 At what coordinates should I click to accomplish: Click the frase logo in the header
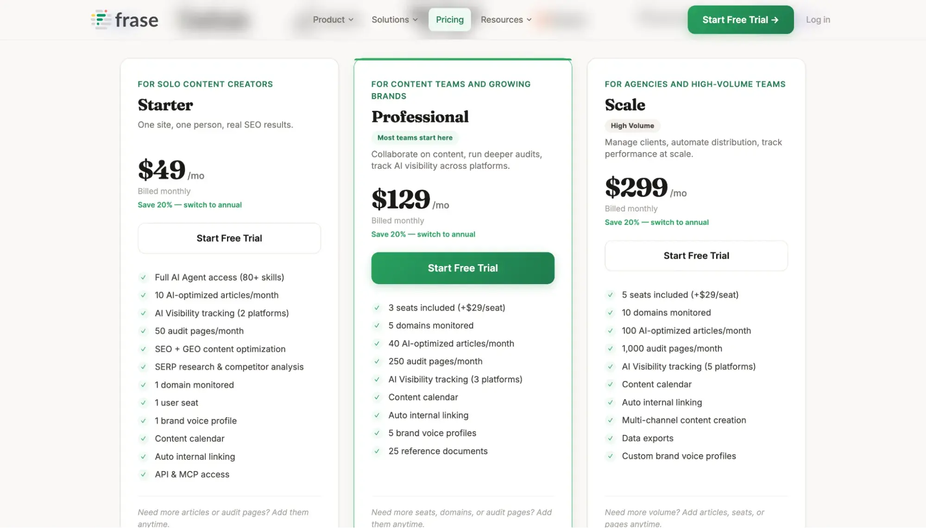[124, 19]
